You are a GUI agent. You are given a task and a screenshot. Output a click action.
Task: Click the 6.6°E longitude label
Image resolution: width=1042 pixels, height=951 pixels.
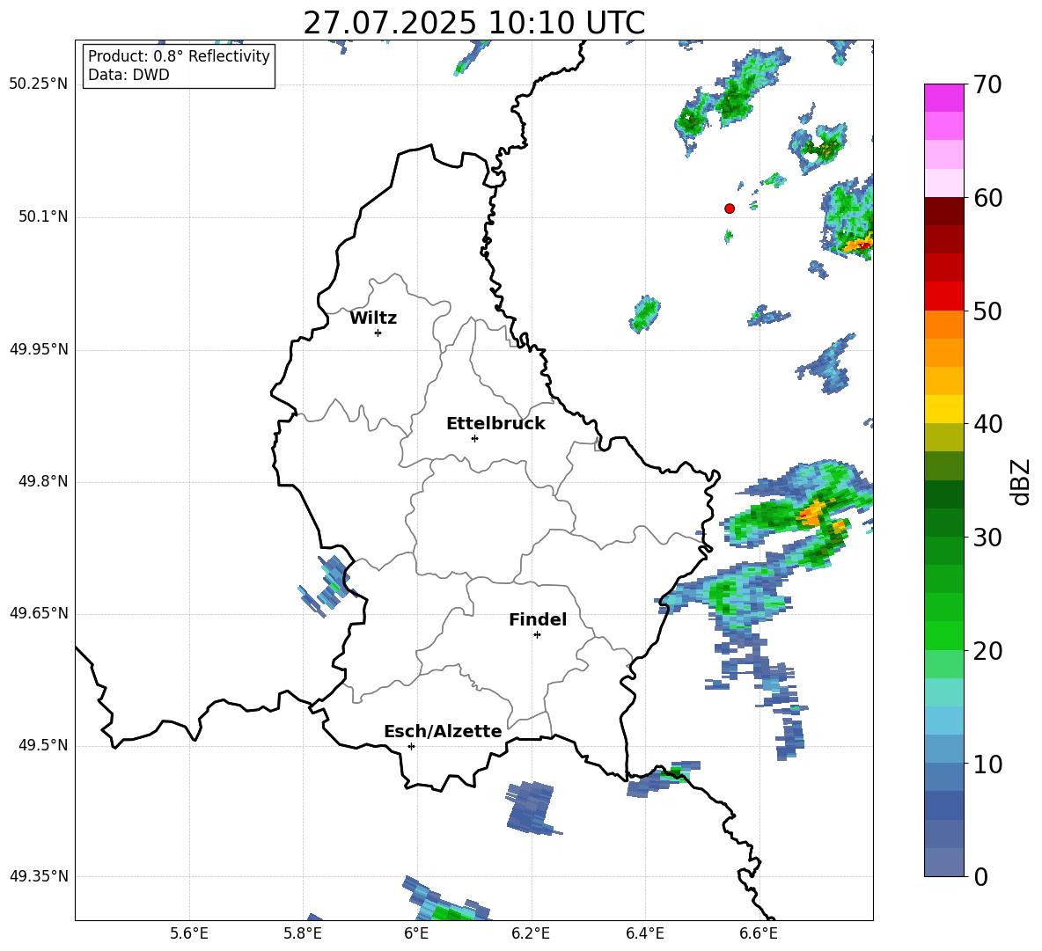pos(759,933)
